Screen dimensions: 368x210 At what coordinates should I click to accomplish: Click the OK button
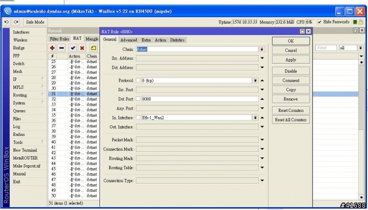291,41
